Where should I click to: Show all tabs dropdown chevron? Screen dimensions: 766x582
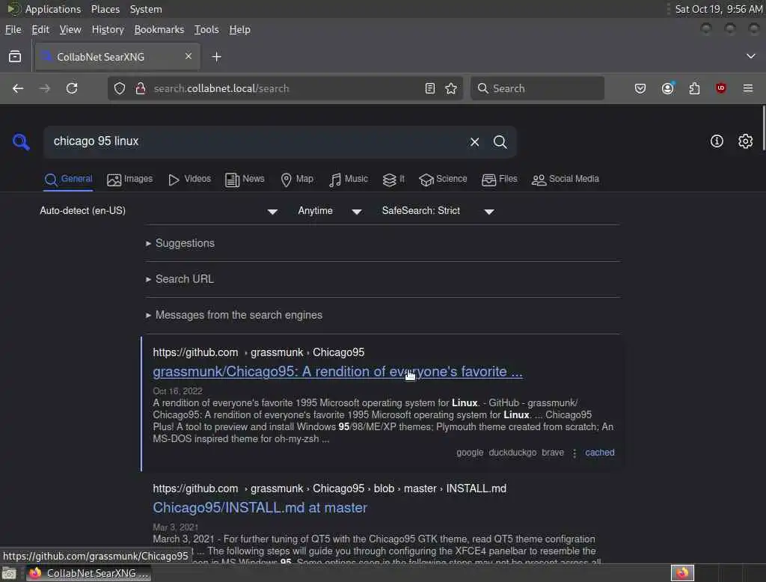click(751, 56)
